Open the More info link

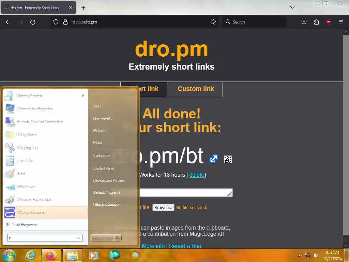point(153,246)
